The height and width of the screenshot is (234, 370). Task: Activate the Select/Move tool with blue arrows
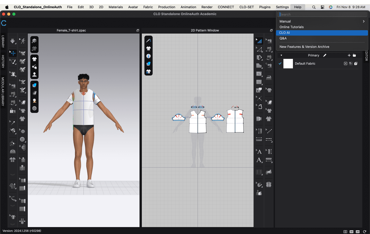point(13,53)
